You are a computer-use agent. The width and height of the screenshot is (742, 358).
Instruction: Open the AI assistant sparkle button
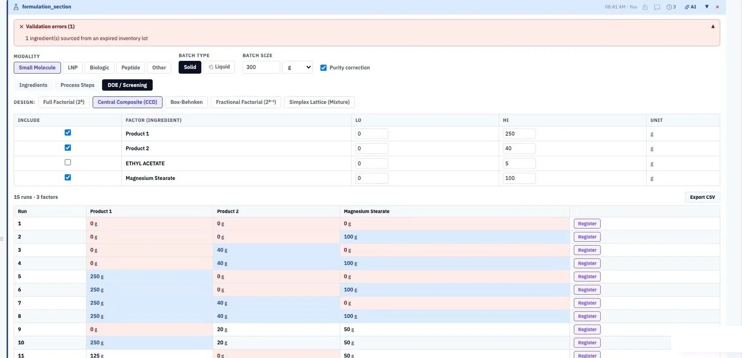[690, 7]
